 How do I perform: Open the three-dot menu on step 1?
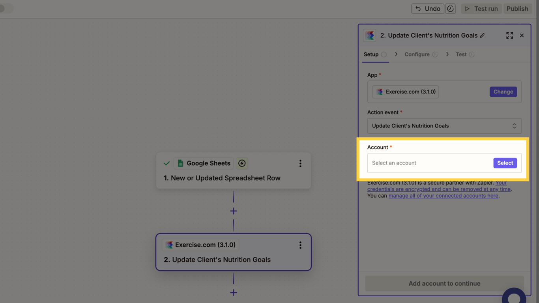[x=300, y=163]
